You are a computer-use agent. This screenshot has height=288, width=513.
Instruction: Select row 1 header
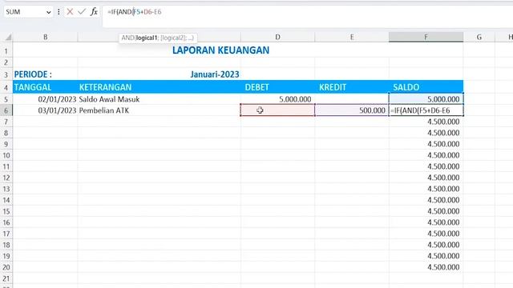coord(6,51)
